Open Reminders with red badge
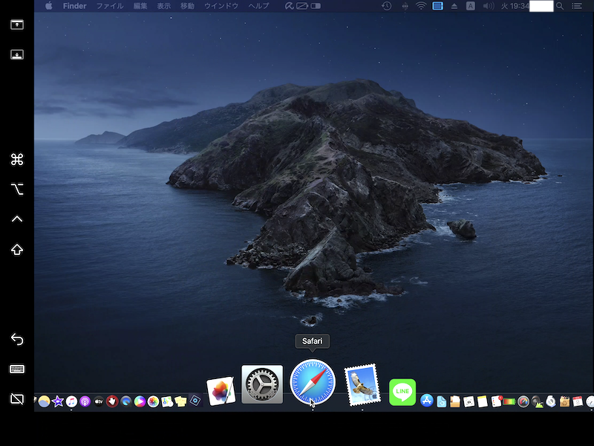The image size is (594, 446). coord(496,401)
